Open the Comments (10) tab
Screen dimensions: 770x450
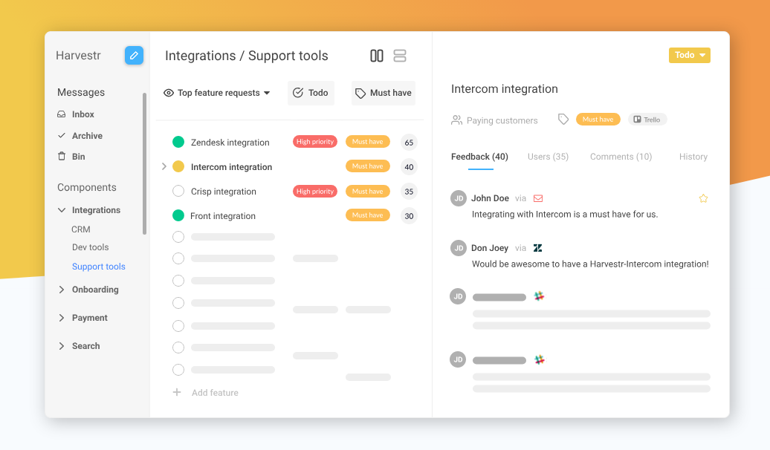click(x=621, y=157)
